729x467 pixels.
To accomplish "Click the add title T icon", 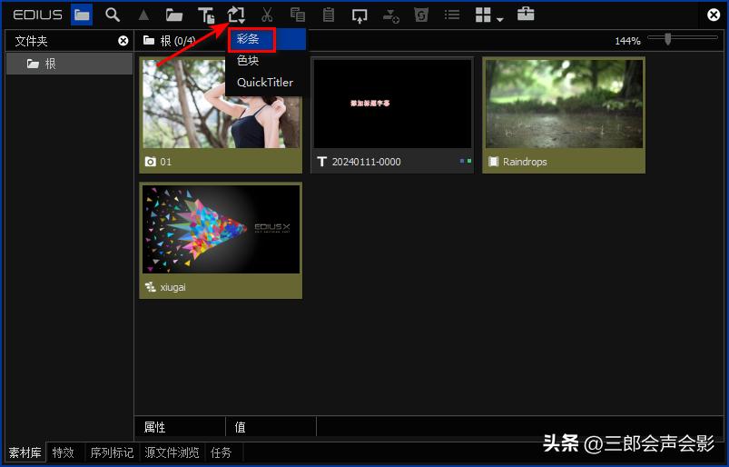I will click(x=206, y=15).
